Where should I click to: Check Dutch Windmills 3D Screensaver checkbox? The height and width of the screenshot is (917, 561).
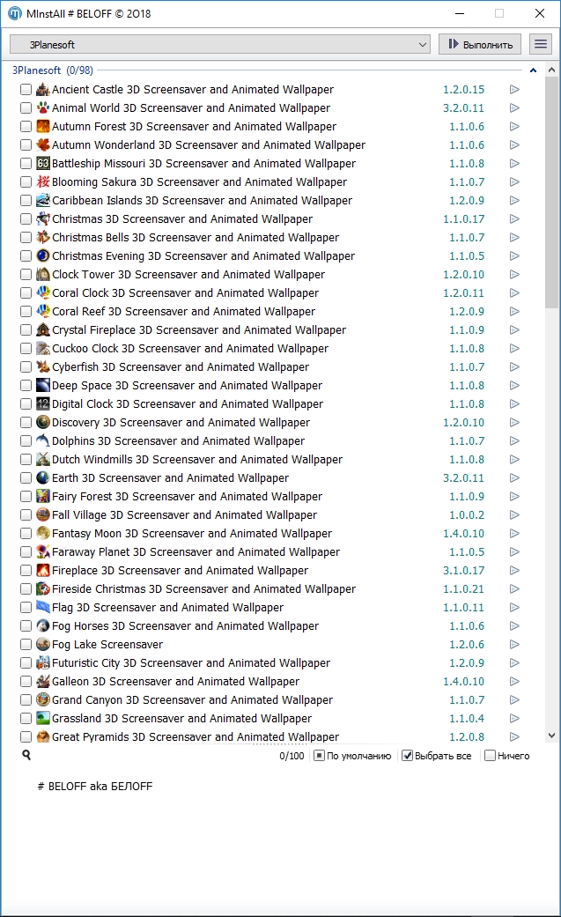click(x=26, y=459)
